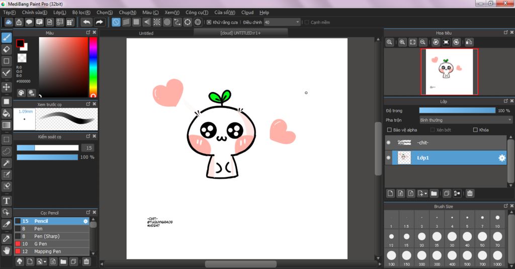The image size is (515, 269).
Task: Select the Bucket fill tool
Action: coord(7,113)
